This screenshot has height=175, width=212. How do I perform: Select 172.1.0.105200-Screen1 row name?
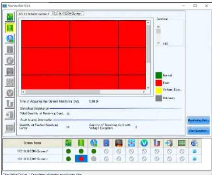point(32,151)
